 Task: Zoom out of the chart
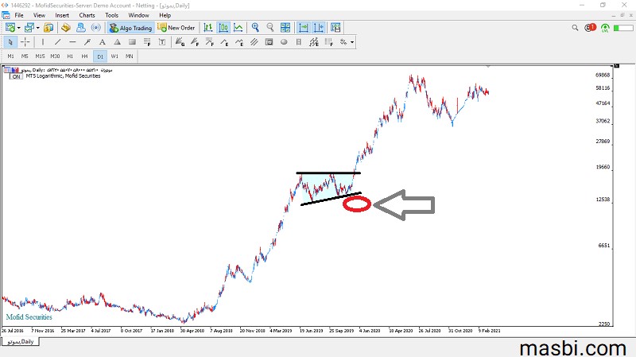coord(270,28)
